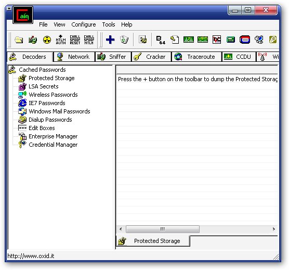Switch to the Network tab
Screen dimensions: 289x270
coord(74,57)
